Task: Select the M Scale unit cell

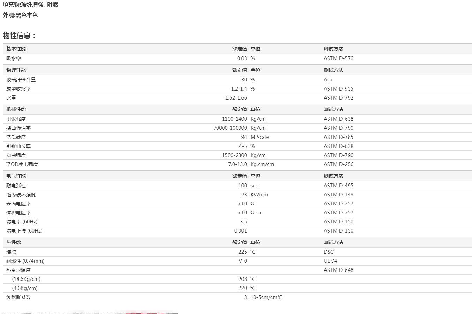Action: coord(259,137)
